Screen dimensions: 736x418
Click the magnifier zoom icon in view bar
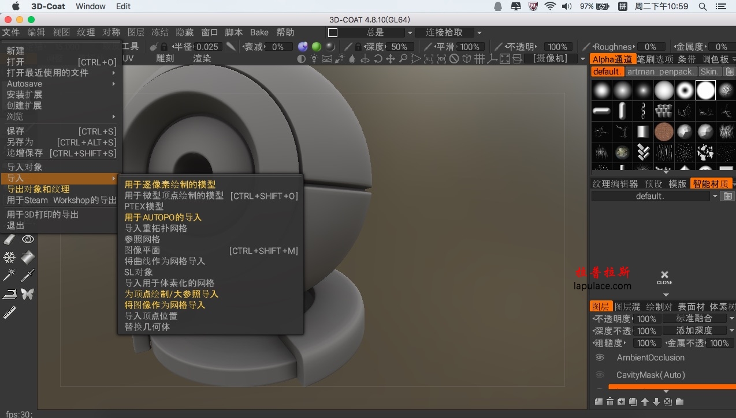pos(403,59)
